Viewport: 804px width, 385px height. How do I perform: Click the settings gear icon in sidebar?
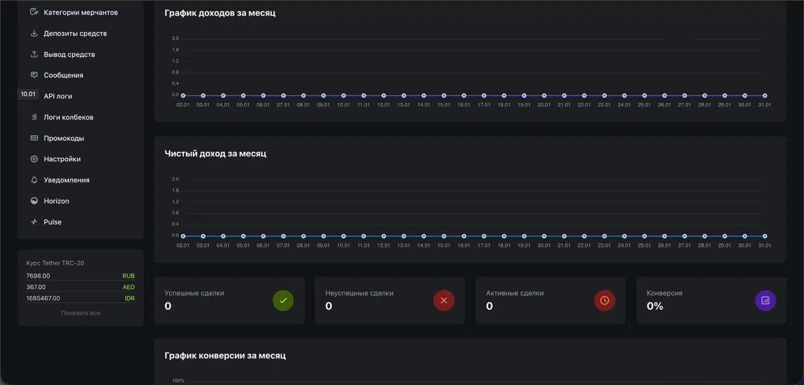tap(35, 159)
